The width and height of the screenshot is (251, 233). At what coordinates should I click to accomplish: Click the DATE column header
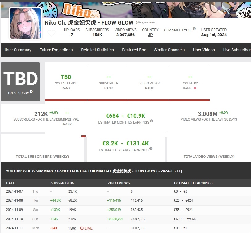pyautogui.click(x=10, y=183)
